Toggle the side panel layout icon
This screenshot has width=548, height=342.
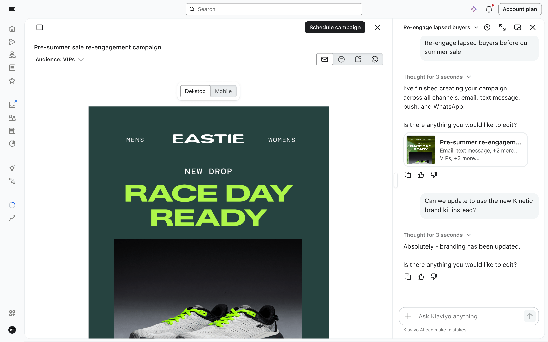coord(40,27)
